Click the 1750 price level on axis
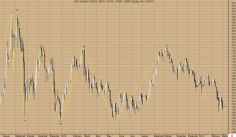 233,59
